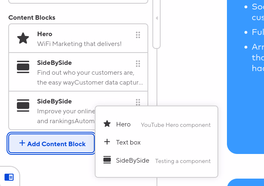Pick SideBySide 'Testing a component' menu entry
This screenshot has height=186, width=264.
[x=157, y=161]
